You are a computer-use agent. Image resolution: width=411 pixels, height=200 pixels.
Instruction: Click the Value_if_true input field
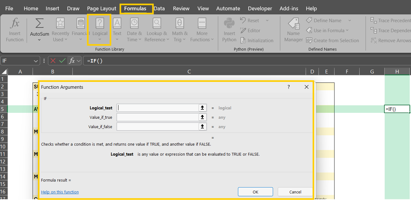click(158, 117)
